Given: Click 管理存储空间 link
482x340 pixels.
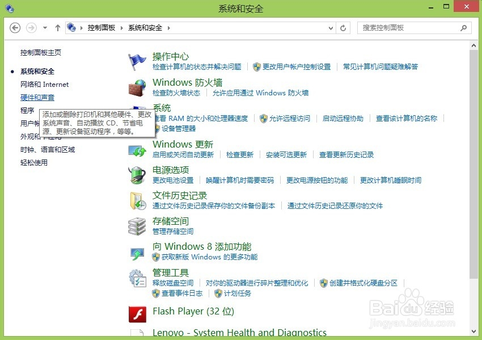Looking at the screenshot, I should point(173,232).
